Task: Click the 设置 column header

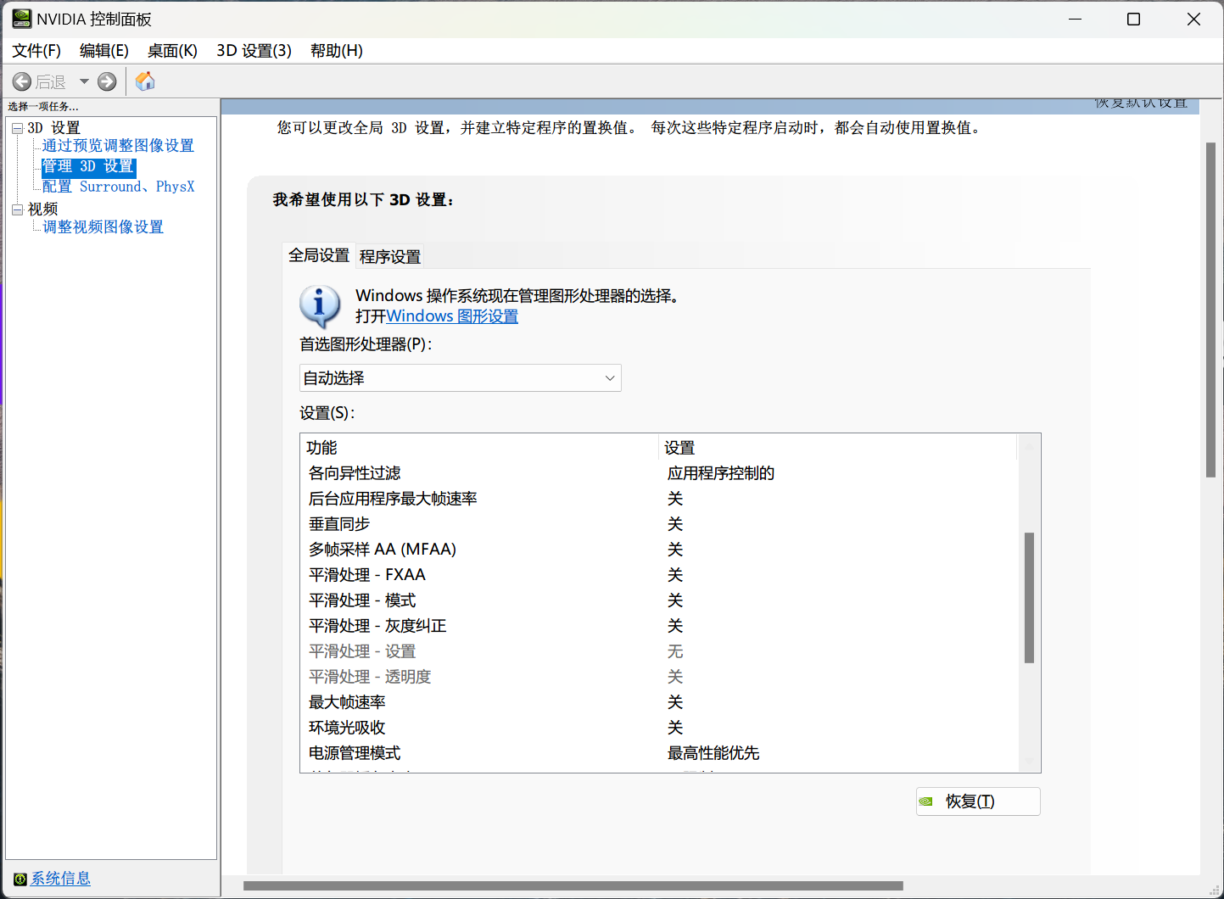Action: pyautogui.click(x=837, y=448)
